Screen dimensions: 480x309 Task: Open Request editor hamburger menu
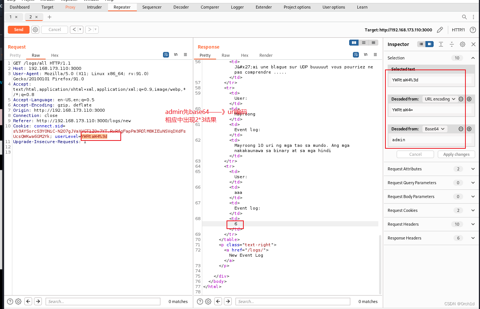tap(185, 55)
